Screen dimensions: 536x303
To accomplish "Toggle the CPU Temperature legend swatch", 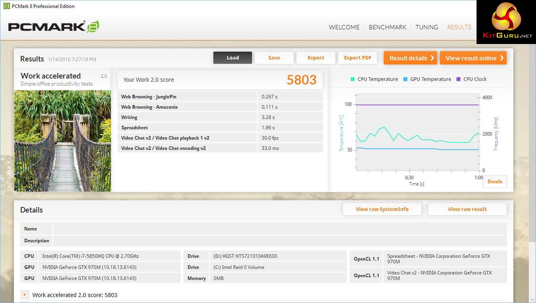I will 352,79.
